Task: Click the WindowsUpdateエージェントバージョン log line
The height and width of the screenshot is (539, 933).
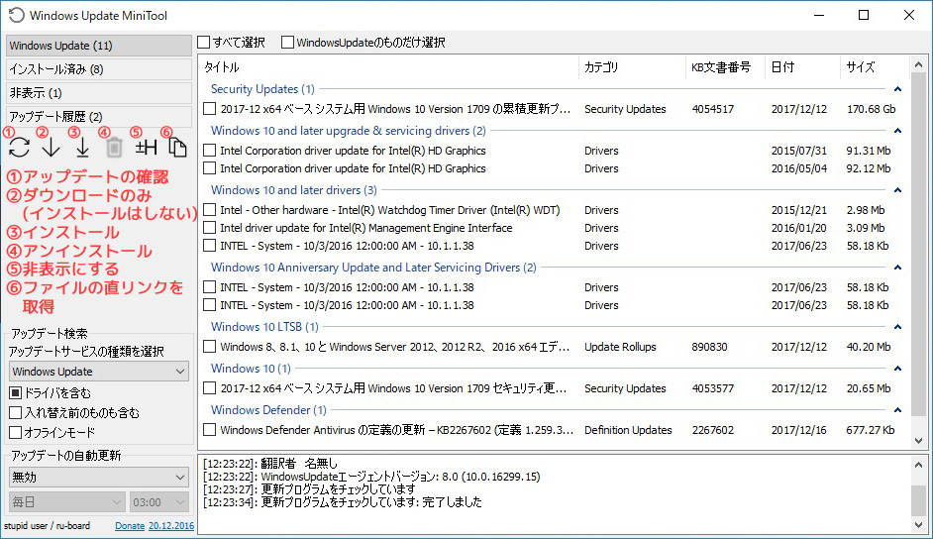Action: (371, 477)
